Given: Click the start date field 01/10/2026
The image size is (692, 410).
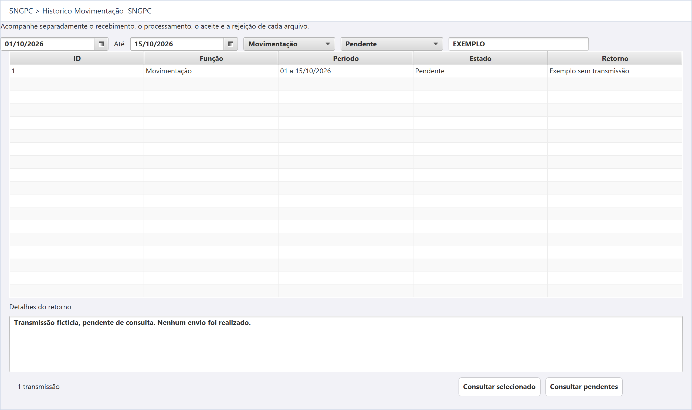Looking at the screenshot, I should pyautogui.click(x=48, y=44).
